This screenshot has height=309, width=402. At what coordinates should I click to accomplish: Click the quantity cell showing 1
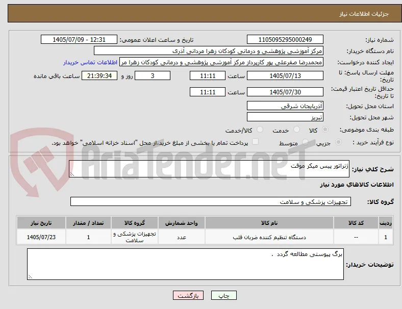tap(88, 237)
